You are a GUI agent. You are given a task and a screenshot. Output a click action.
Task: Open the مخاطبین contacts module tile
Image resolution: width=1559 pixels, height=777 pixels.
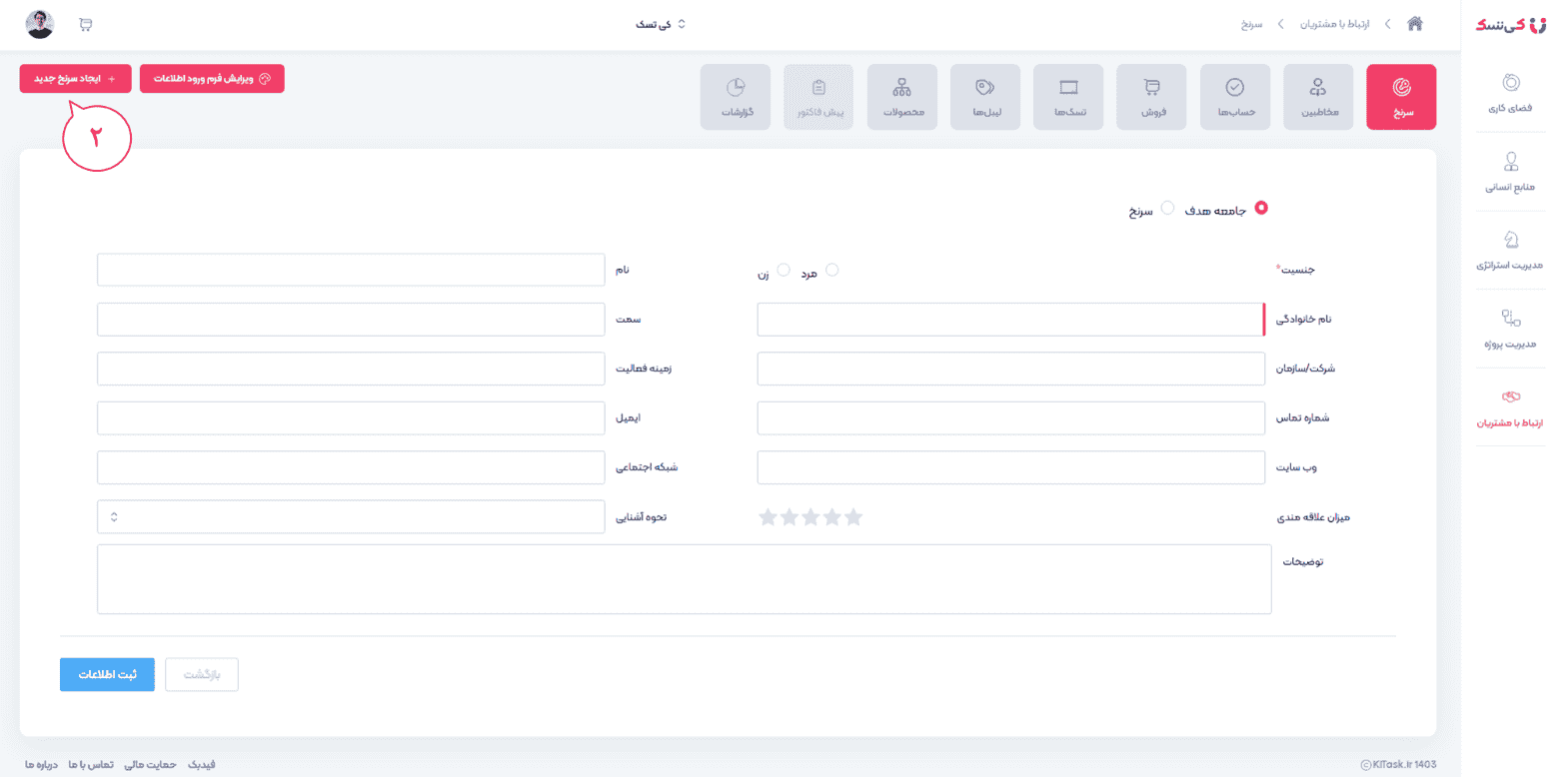(x=1317, y=97)
